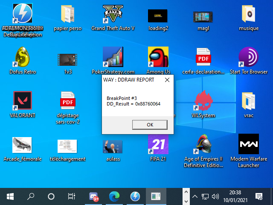
Task: Open Task View on taskbar
Action: [72, 196]
